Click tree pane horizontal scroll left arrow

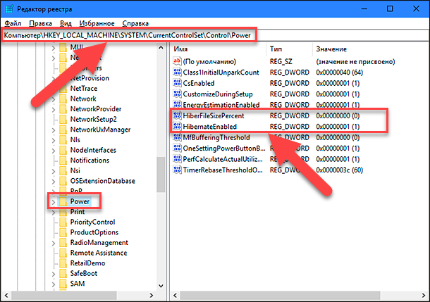[x=6, y=295]
